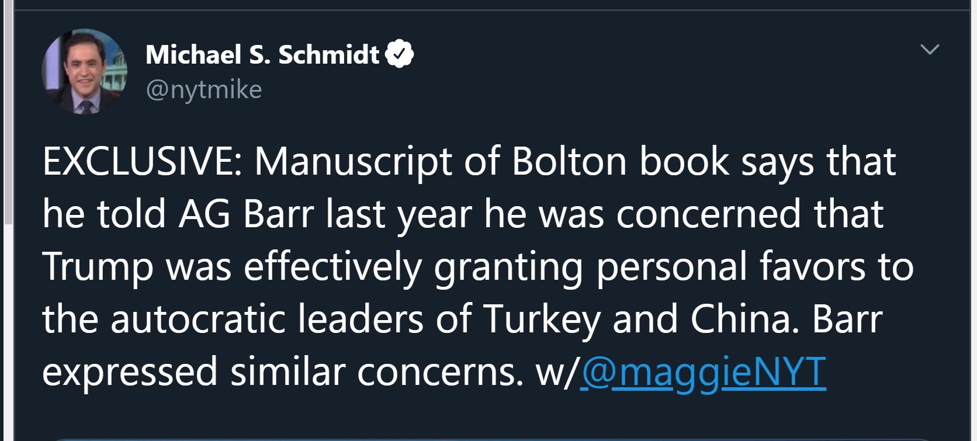Click the blue verified checkmark badge
The width and height of the screenshot is (977, 441).
[x=400, y=54]
